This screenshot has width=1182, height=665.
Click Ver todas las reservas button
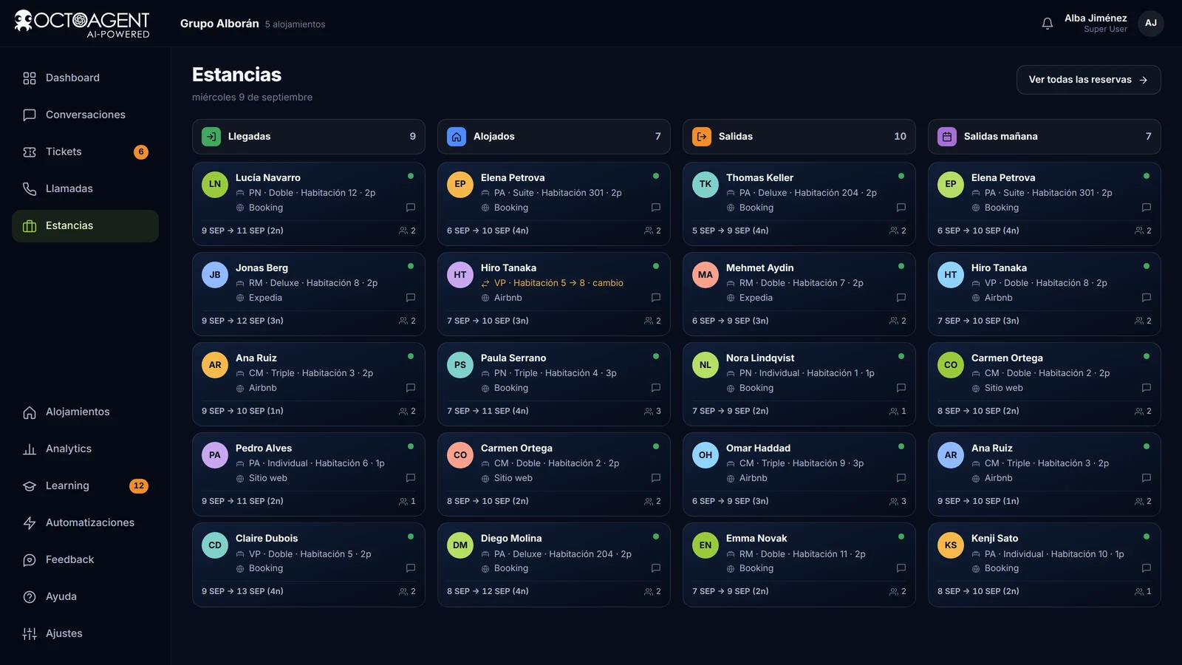point(1088,80)
